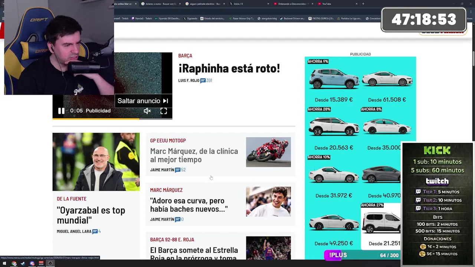The image size is (475, 267).
Task: Open the "Adoro esa curva" article
Action: click(189, 205)
